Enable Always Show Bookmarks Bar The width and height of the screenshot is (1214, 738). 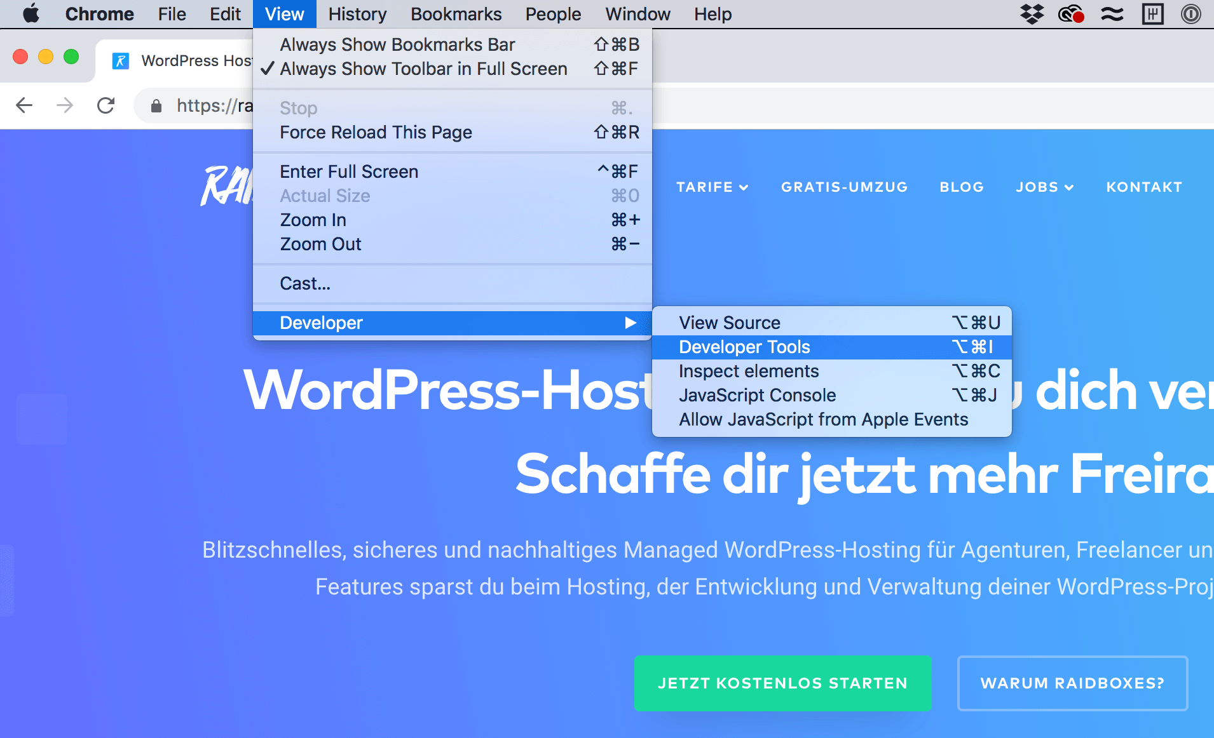pos(397,44)
